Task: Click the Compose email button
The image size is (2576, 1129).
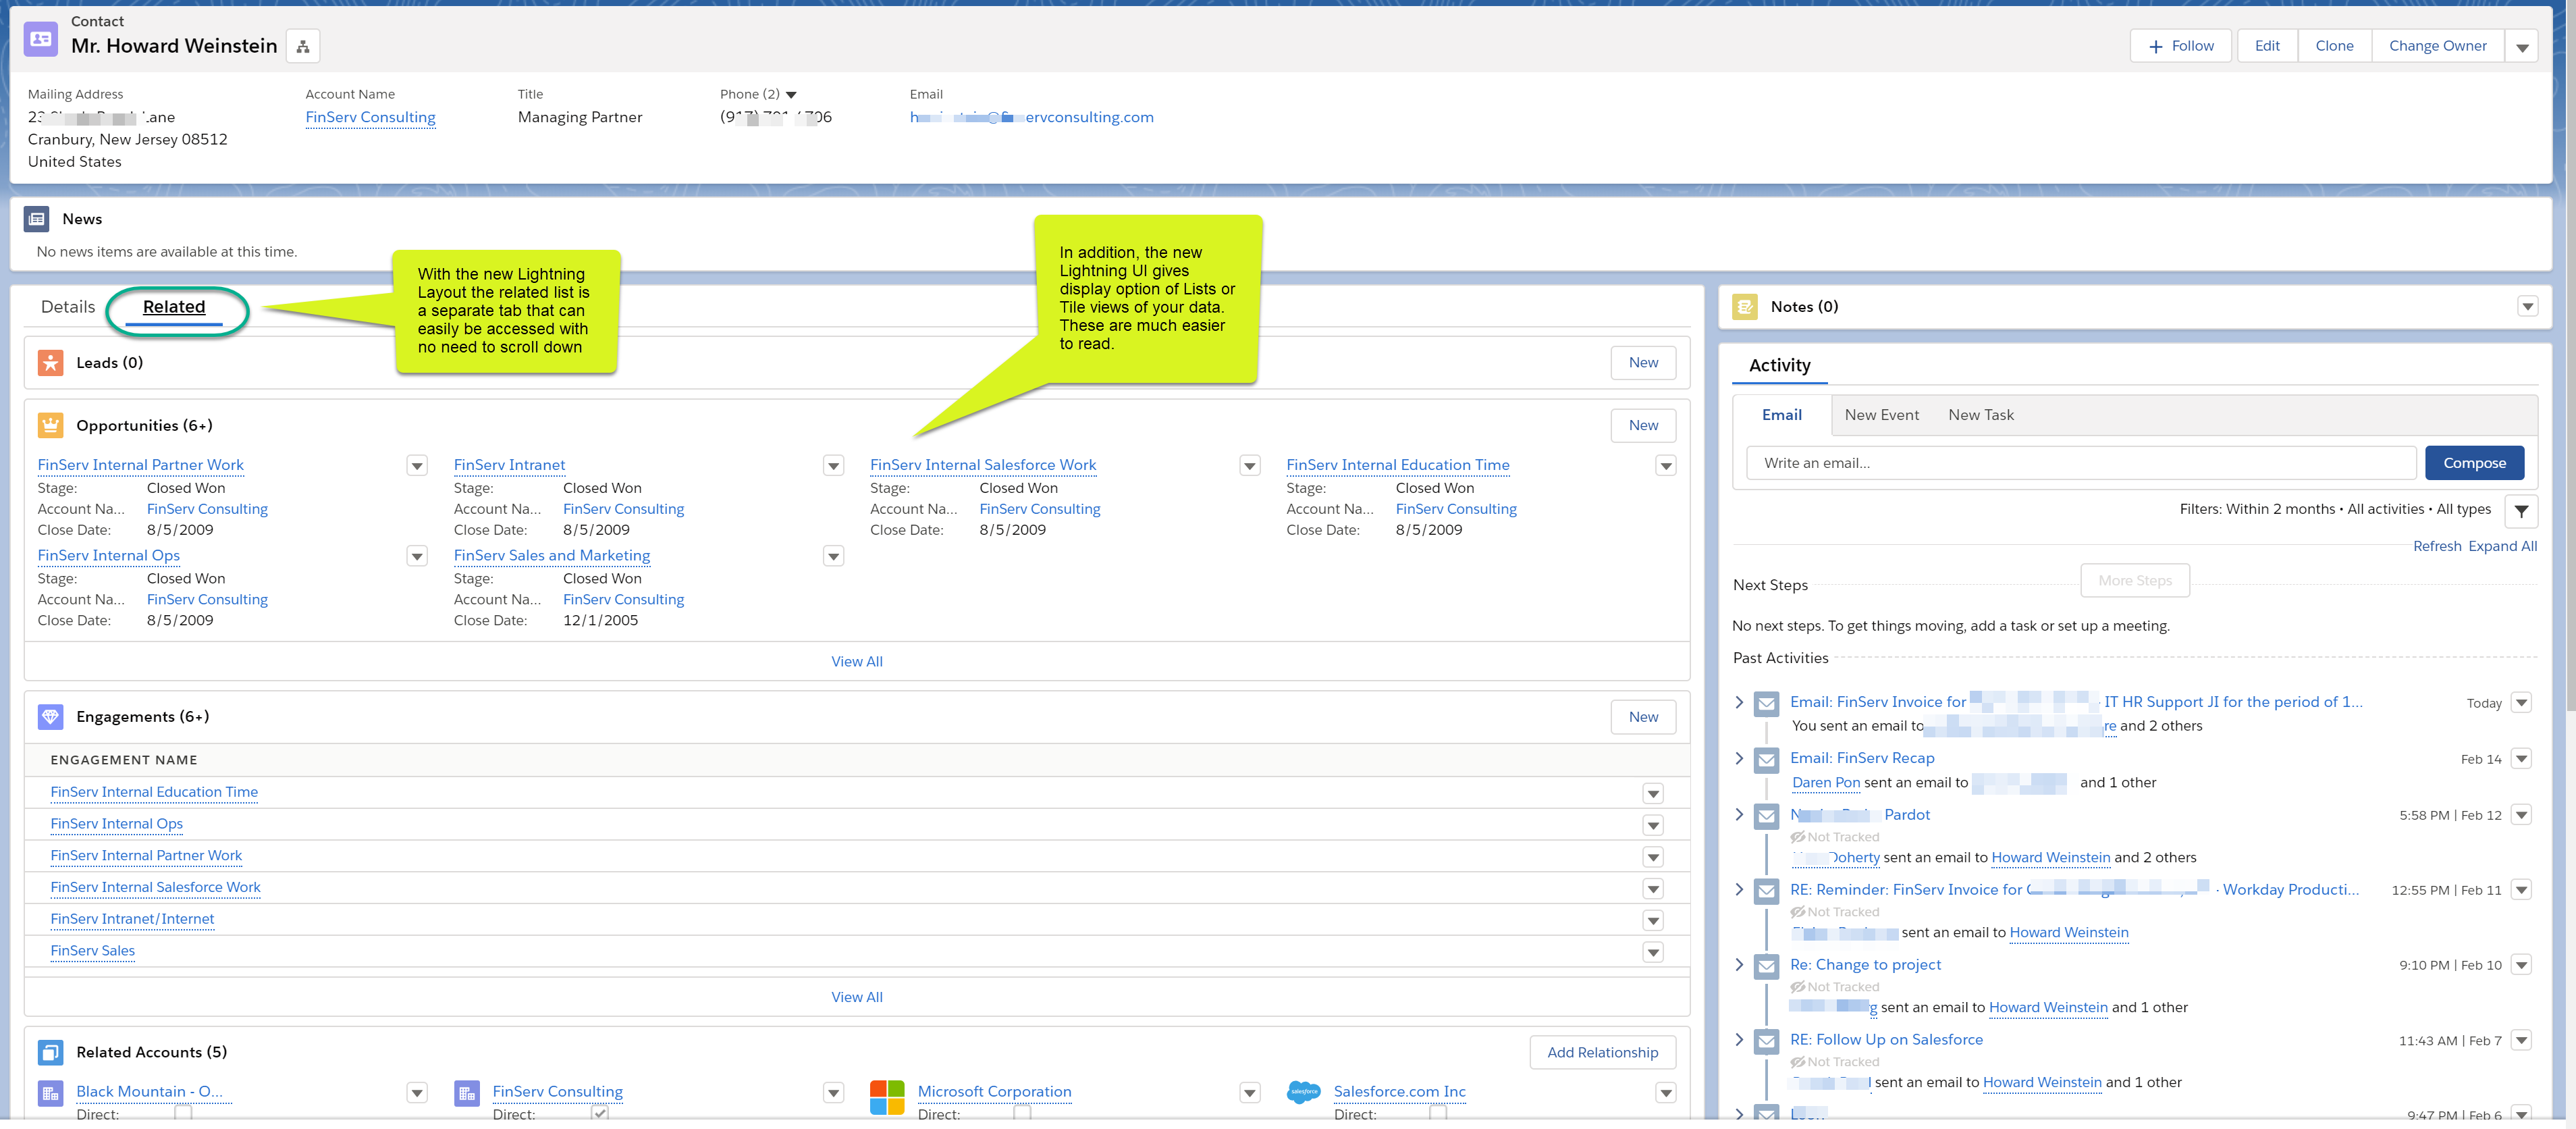Action: (2474, 463)
